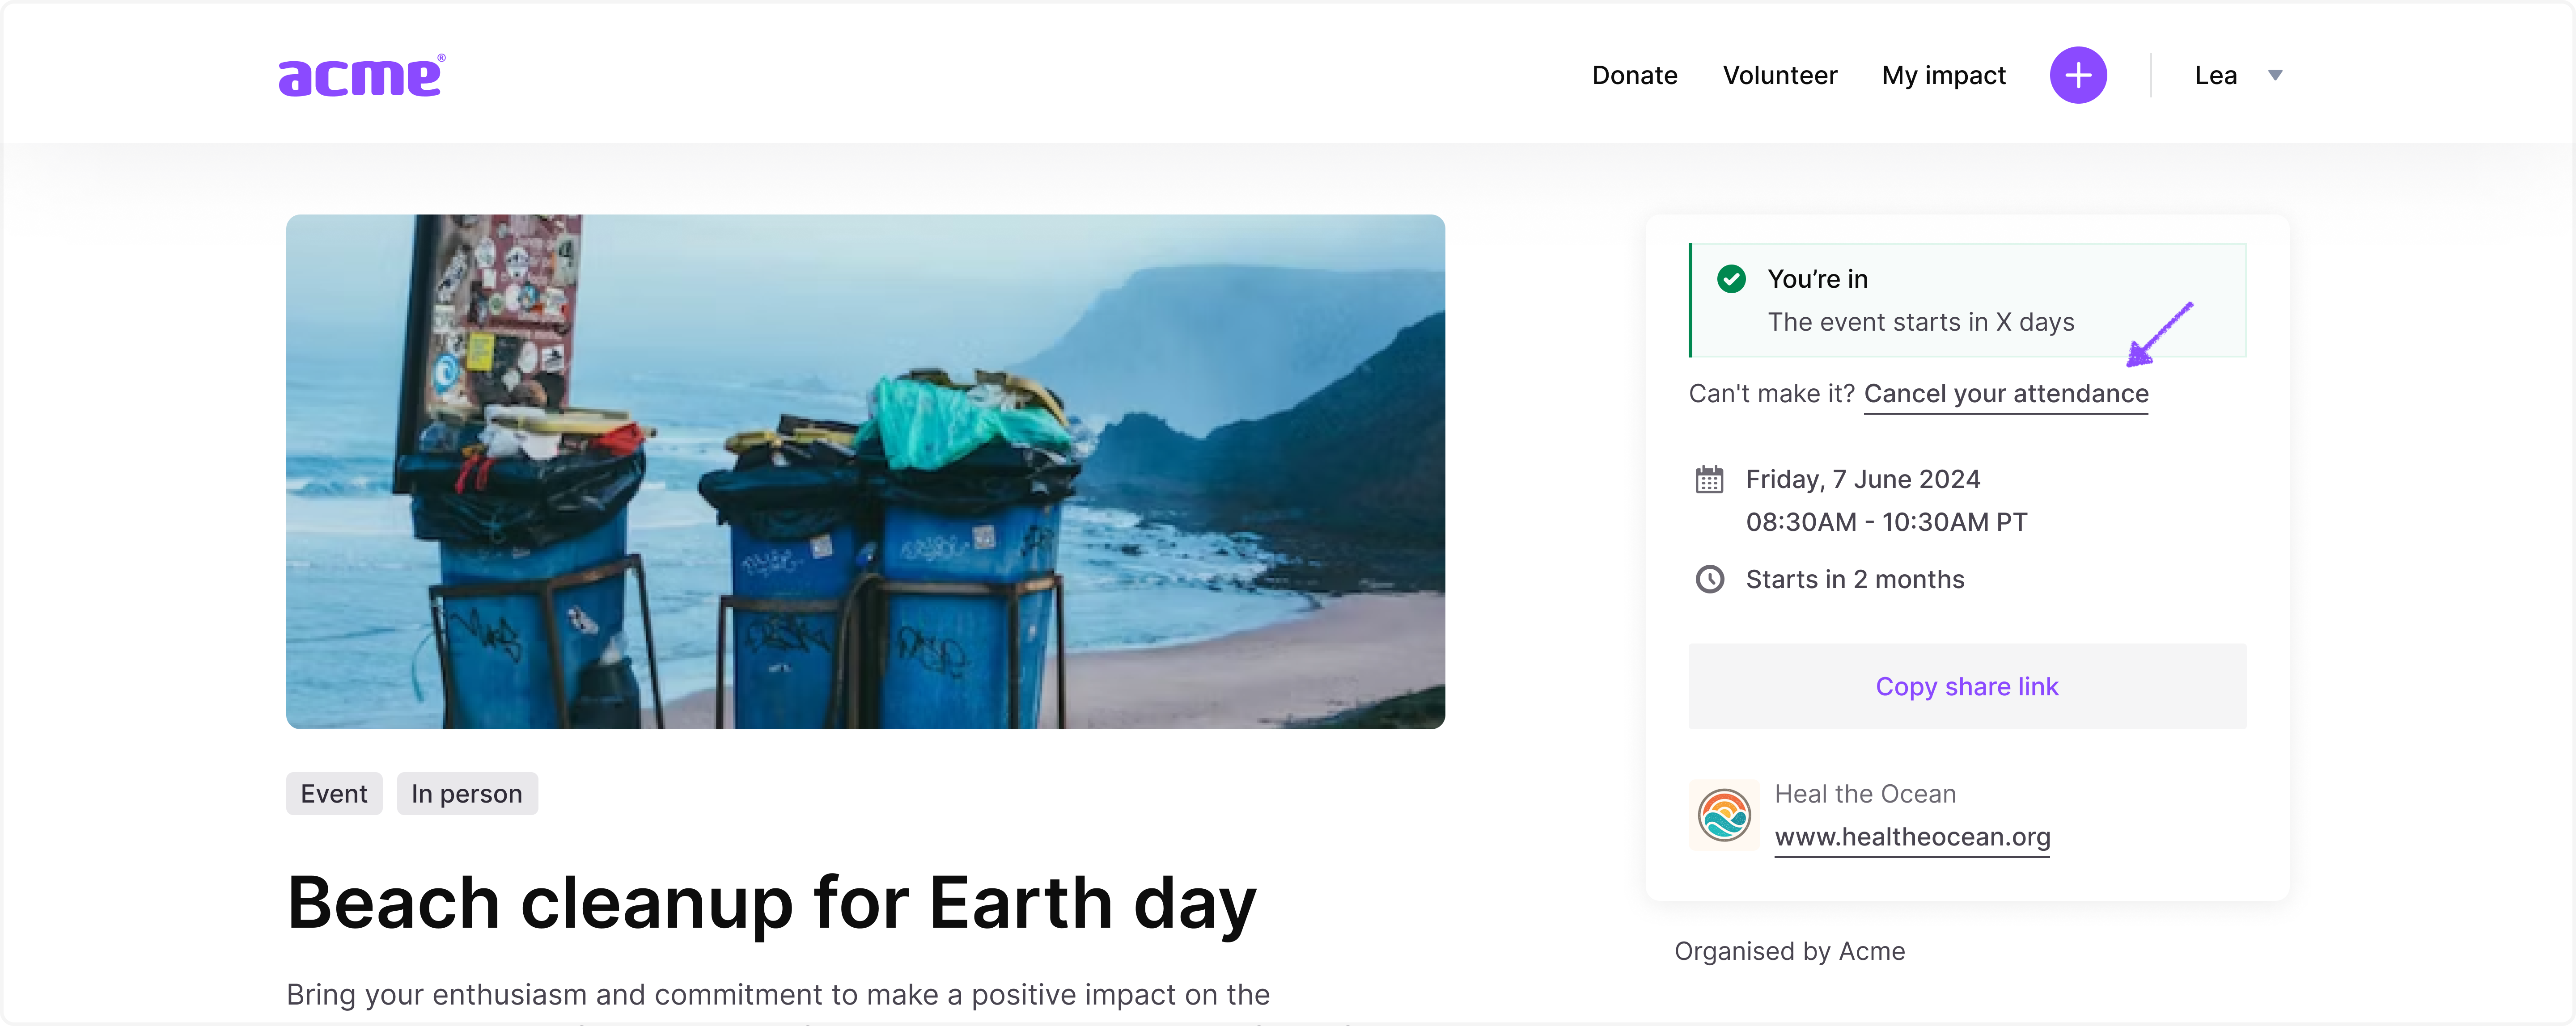
Task: Click the Cancel your attendance link
Action: point(2006,394)
